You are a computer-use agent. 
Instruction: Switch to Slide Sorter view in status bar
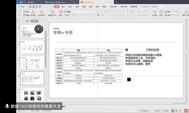(x=176, y=111)
